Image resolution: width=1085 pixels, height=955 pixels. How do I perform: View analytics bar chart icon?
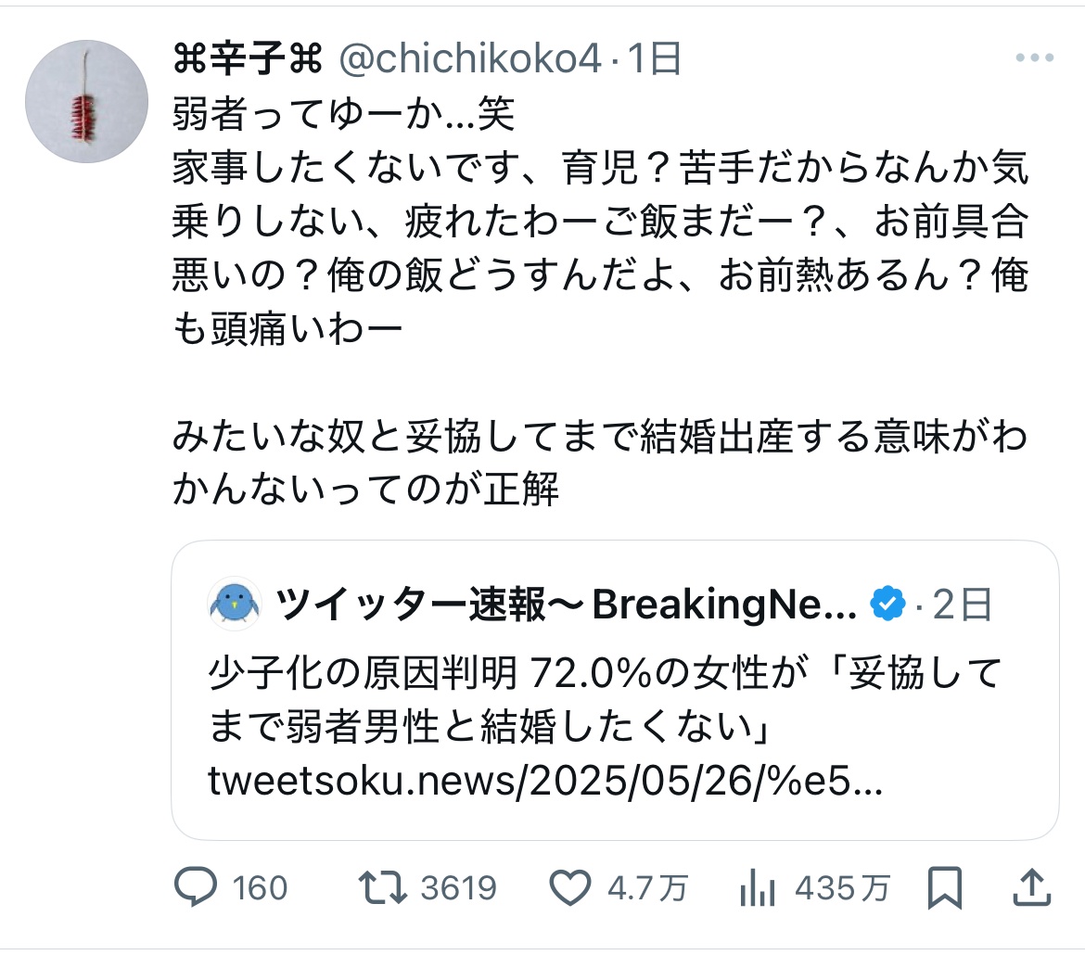pyautogui.click(x=759, y=888)
